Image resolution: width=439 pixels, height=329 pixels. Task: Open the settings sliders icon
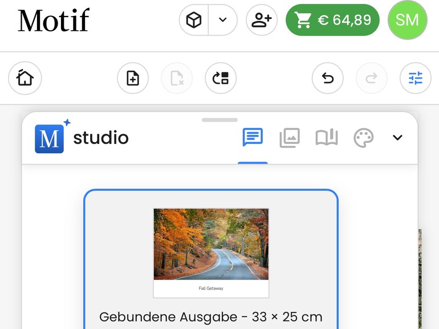click(416, 78)
